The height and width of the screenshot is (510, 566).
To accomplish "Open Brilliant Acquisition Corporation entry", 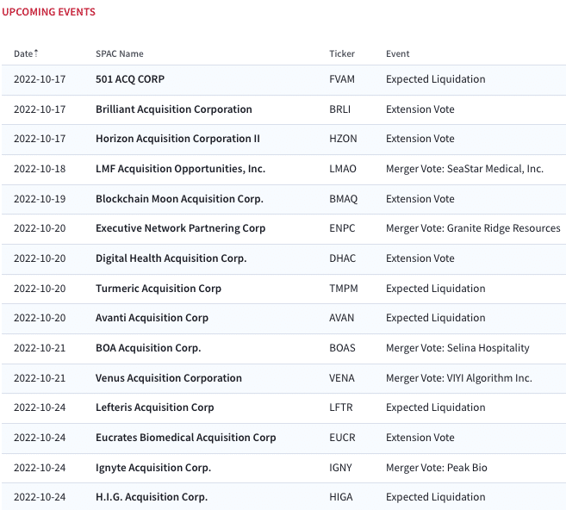I will 174,109.
